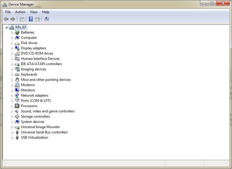Expand the Display adapters arrow

tap(12, 48)
